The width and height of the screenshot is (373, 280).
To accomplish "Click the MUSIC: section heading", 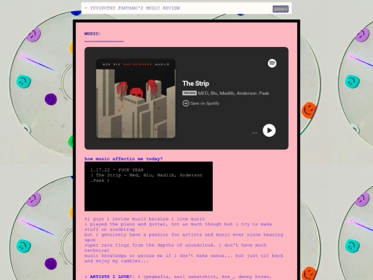I will (x=93, y=34).
